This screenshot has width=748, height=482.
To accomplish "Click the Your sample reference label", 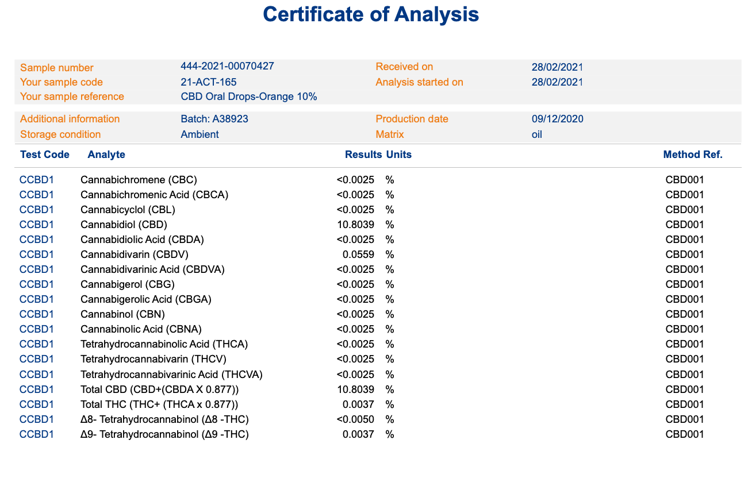I will 72,97.
